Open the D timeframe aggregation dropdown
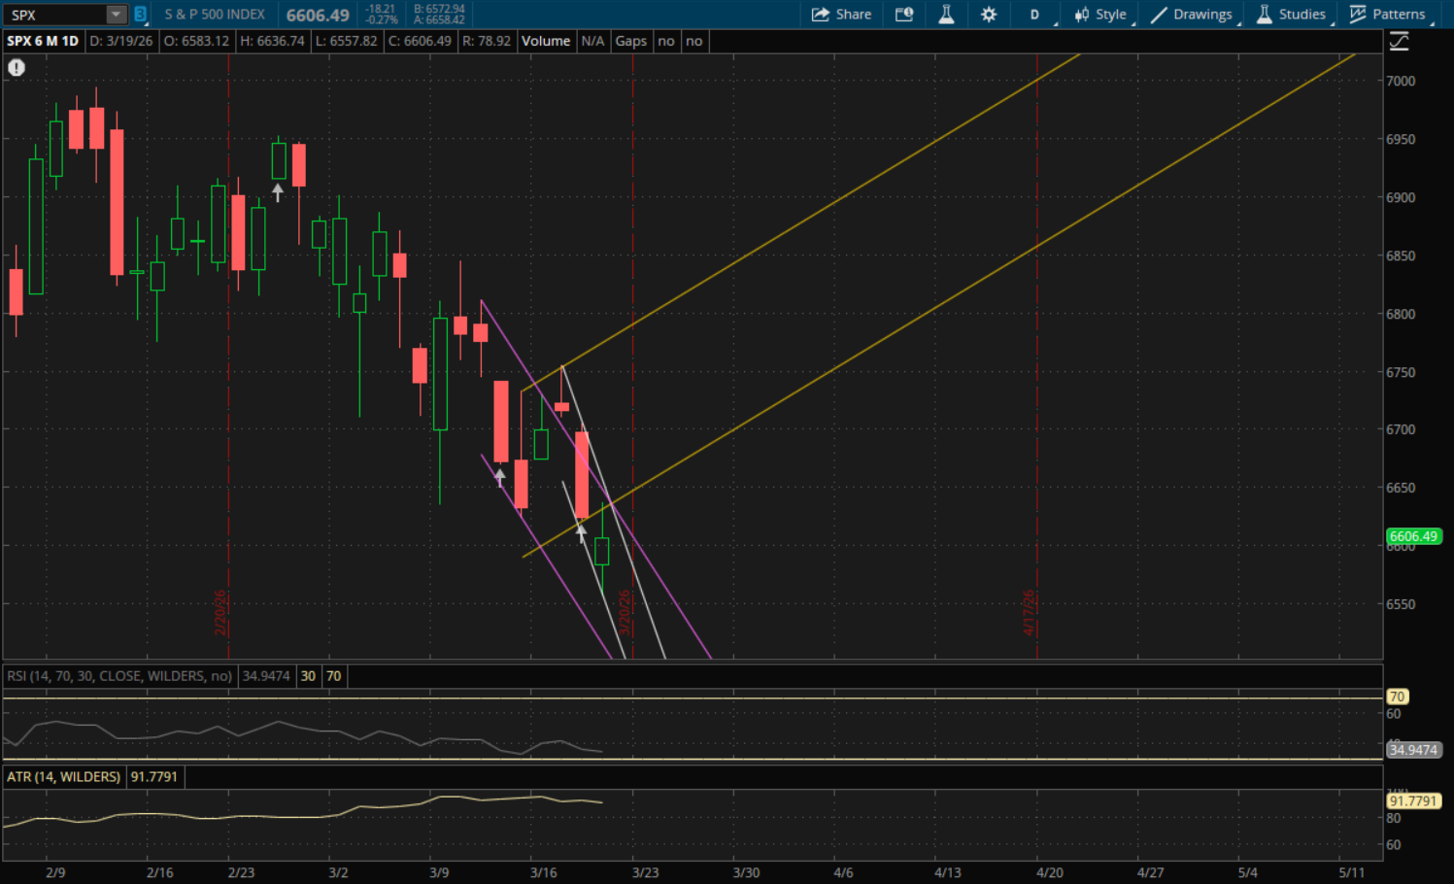Image resolution: width=1454 pixels, height=884 pixels. [1035, 15]
